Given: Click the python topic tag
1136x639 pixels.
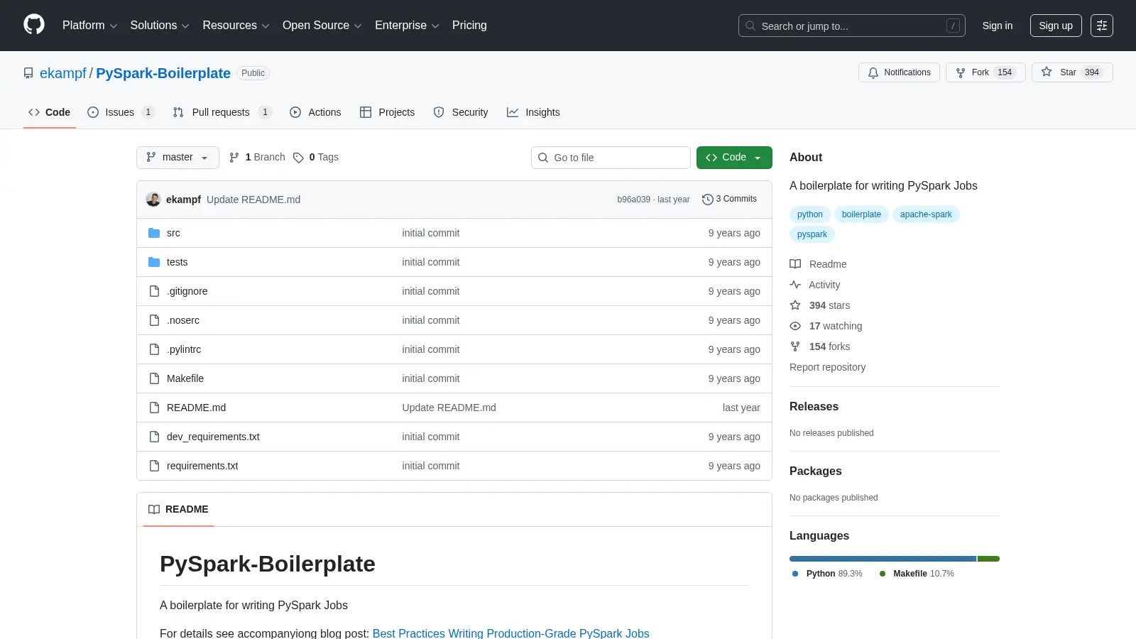Looking at the screenshot, I should (809, 214).
